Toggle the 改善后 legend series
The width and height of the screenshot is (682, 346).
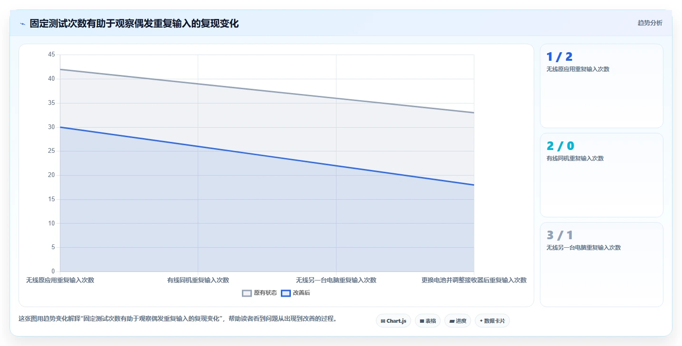coord(296,293)
